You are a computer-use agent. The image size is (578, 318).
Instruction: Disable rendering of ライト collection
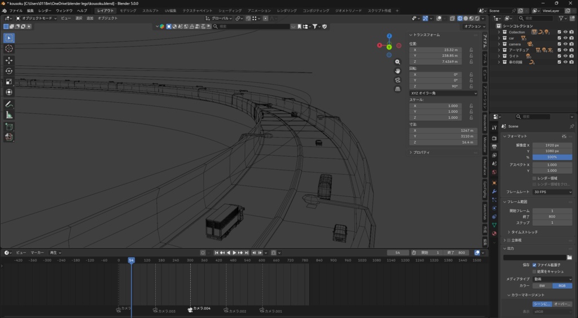tap(571, 56)
